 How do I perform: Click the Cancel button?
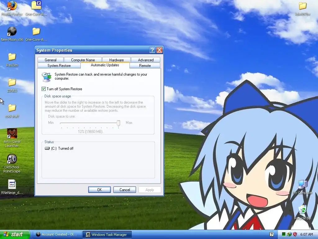(x=125, y=190)
